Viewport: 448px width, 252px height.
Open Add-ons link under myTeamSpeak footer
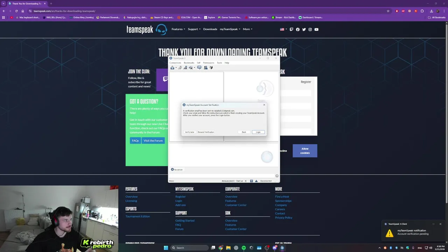181,205
